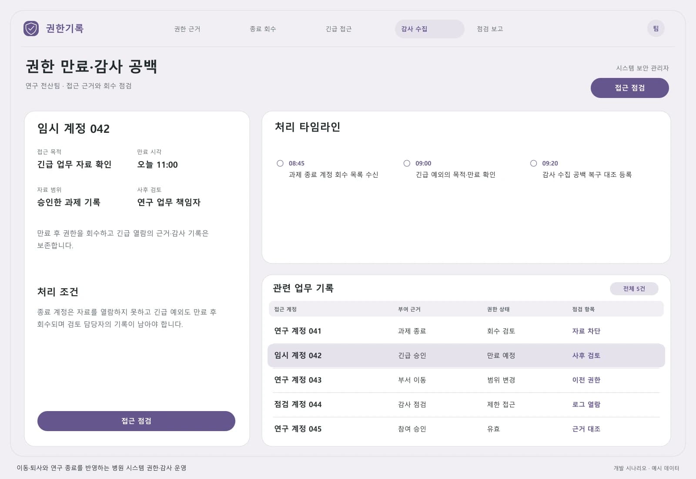Open the 자료 차단 link
The width and height of the screenshot is (696, 479).
coord(586,331)
